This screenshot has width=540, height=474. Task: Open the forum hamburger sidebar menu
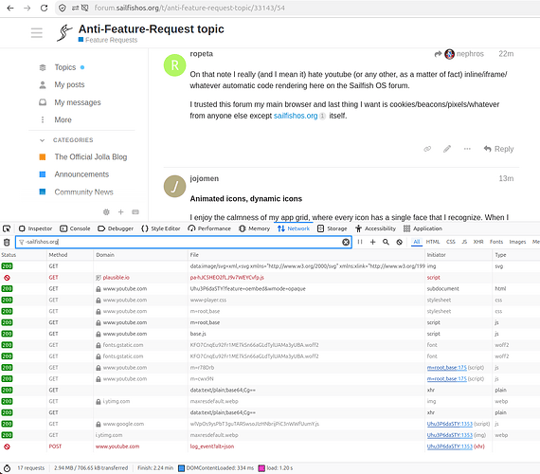(37, 33)
